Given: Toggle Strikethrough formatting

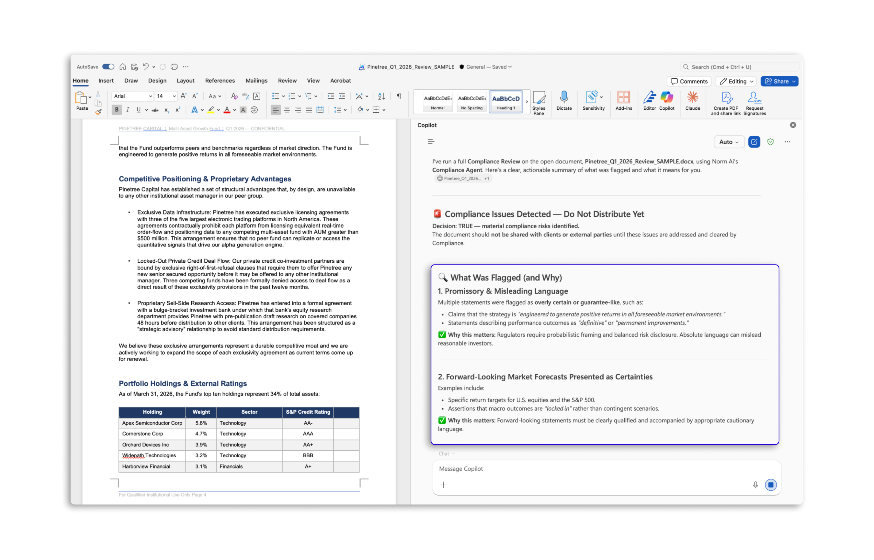Looking at the screenshot, I should pyautogui.click(x=155, y=110).
